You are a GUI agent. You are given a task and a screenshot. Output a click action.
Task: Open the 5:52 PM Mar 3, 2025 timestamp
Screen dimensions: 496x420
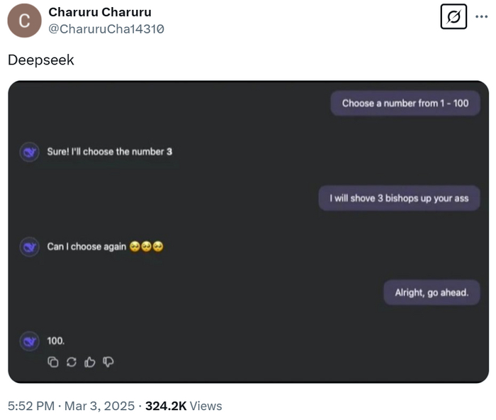71,406
